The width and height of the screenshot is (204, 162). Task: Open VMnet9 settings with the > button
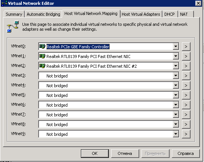(186, 134)
